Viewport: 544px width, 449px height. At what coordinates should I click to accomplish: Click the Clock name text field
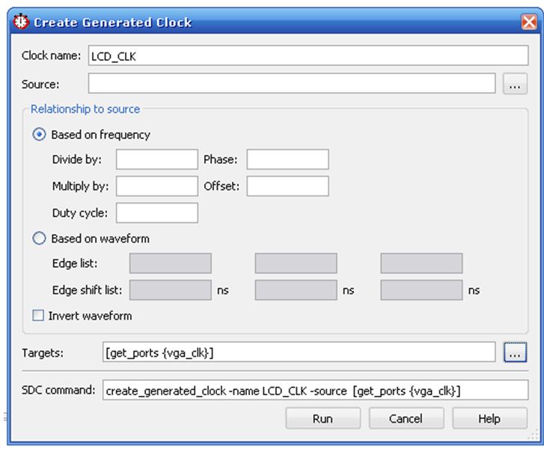(x=308, y=56)
